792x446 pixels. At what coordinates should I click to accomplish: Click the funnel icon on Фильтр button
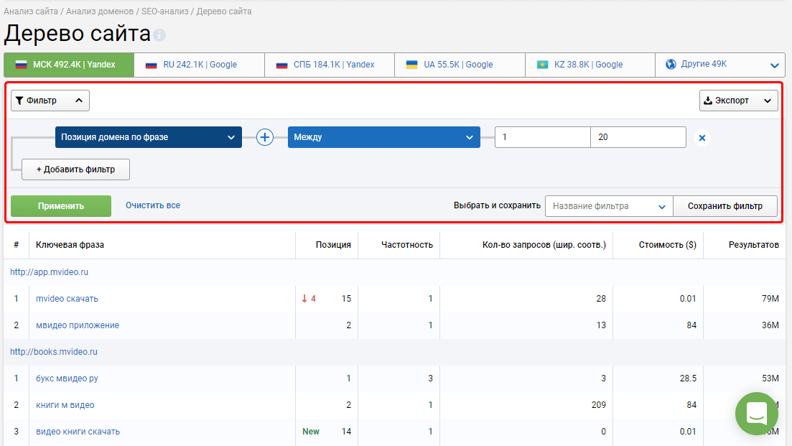coord(19,101)
